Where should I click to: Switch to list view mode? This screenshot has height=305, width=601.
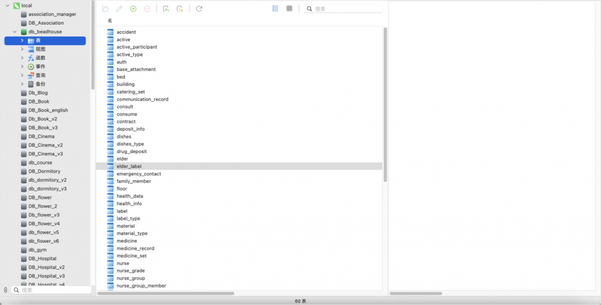275,9
